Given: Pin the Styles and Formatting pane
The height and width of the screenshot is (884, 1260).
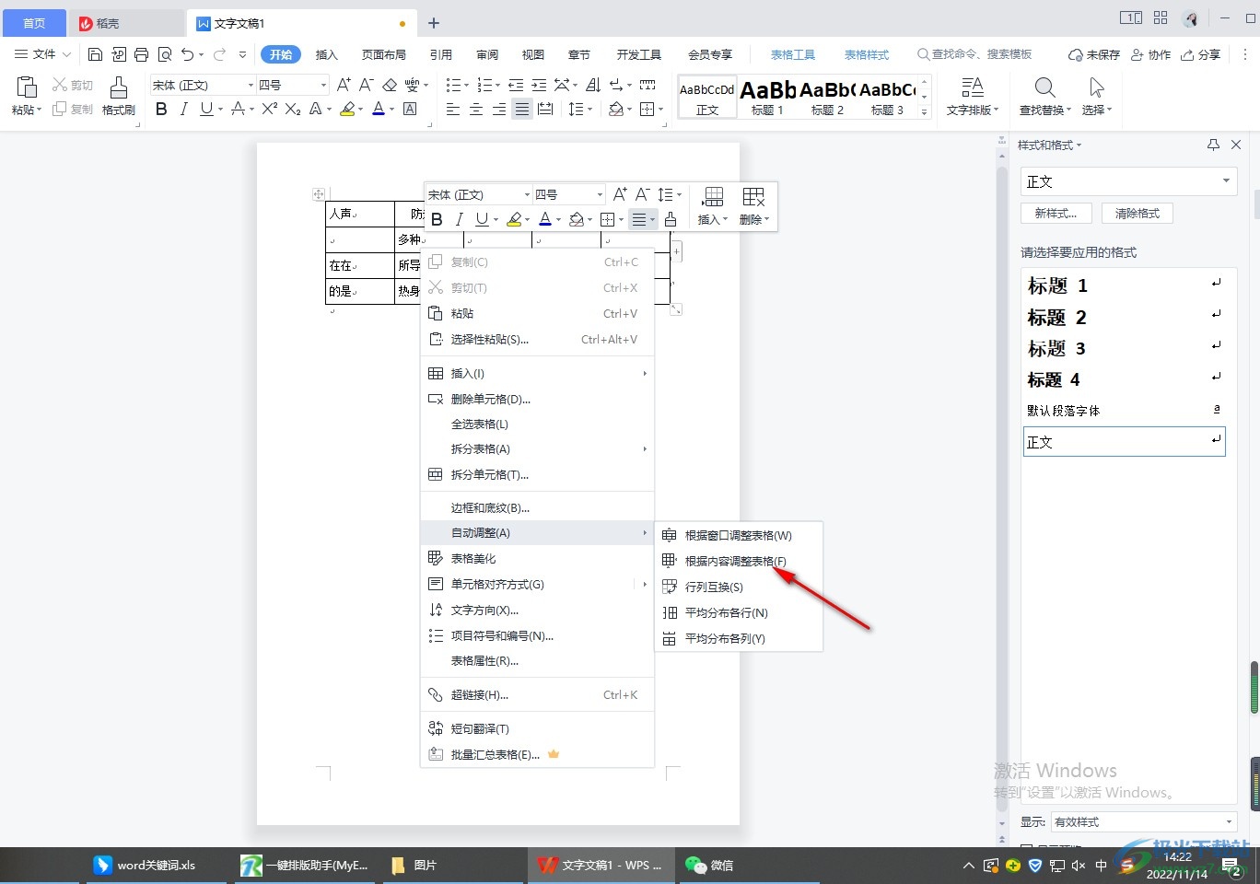Looking at the screenshot, I should click(x=1213, y=145).
